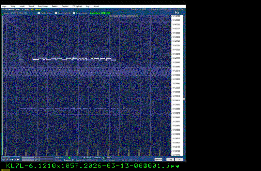Open the Log menu
This screenshot has height=171, width=261.
(x=88, y=6)
